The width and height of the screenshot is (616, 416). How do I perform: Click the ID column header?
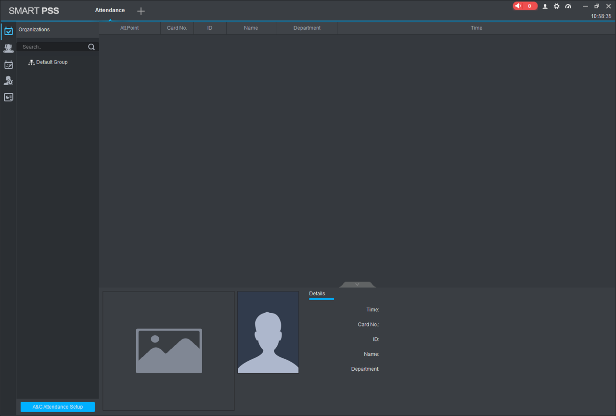click(210, 28)
